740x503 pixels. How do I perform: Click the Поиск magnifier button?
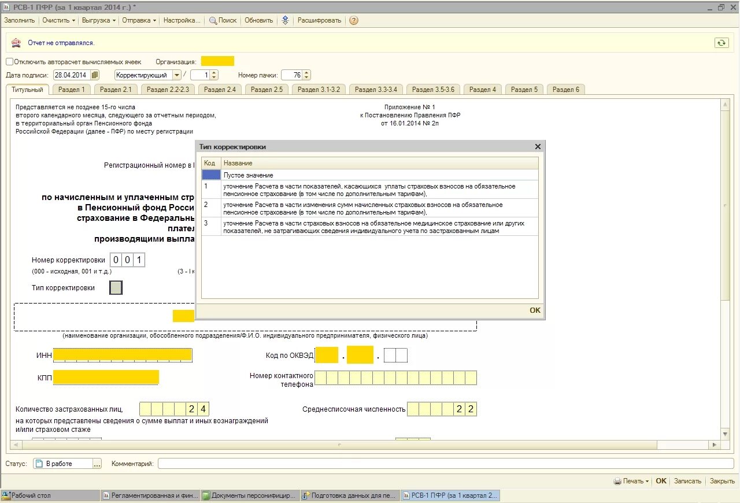coord(223,20)
